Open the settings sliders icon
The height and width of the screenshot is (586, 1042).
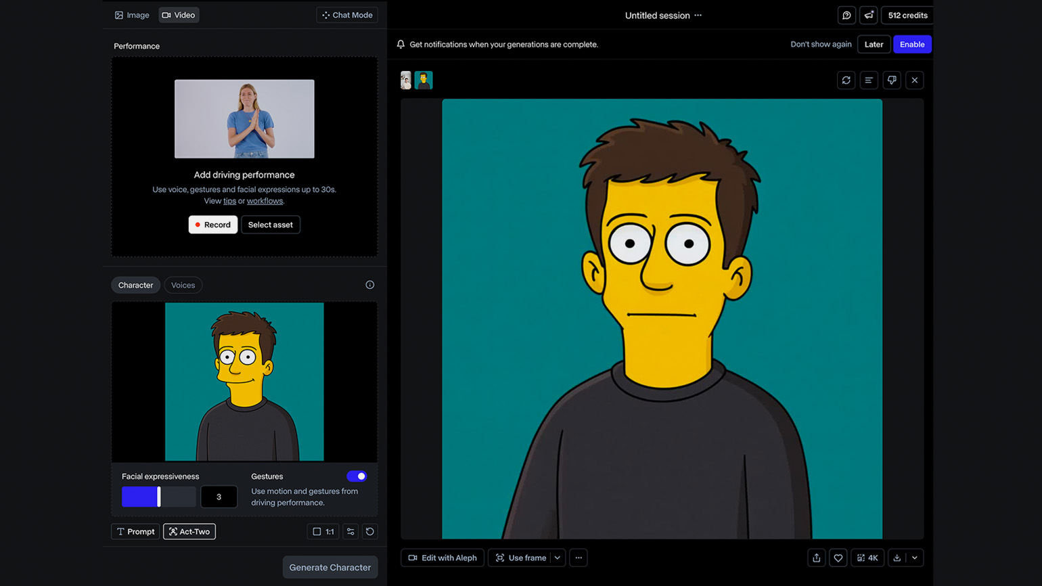350,532
